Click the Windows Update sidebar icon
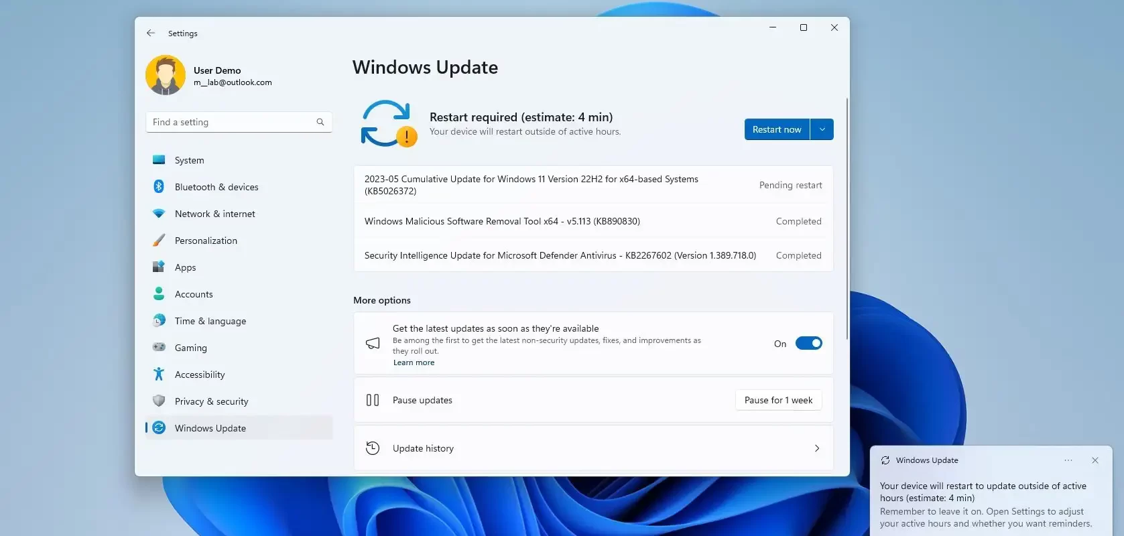Viewport: 1124px width, 536px height. (x=159, y=428)
